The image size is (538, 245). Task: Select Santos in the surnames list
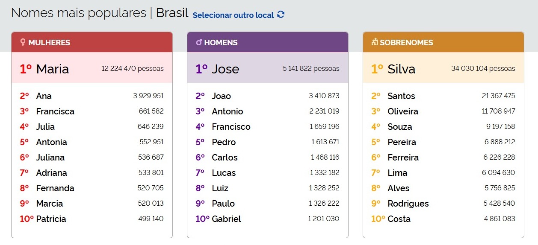pyautogui.click(x=401, y=96)
